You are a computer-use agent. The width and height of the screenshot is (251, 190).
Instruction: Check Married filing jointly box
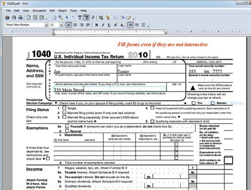(64, 112)
